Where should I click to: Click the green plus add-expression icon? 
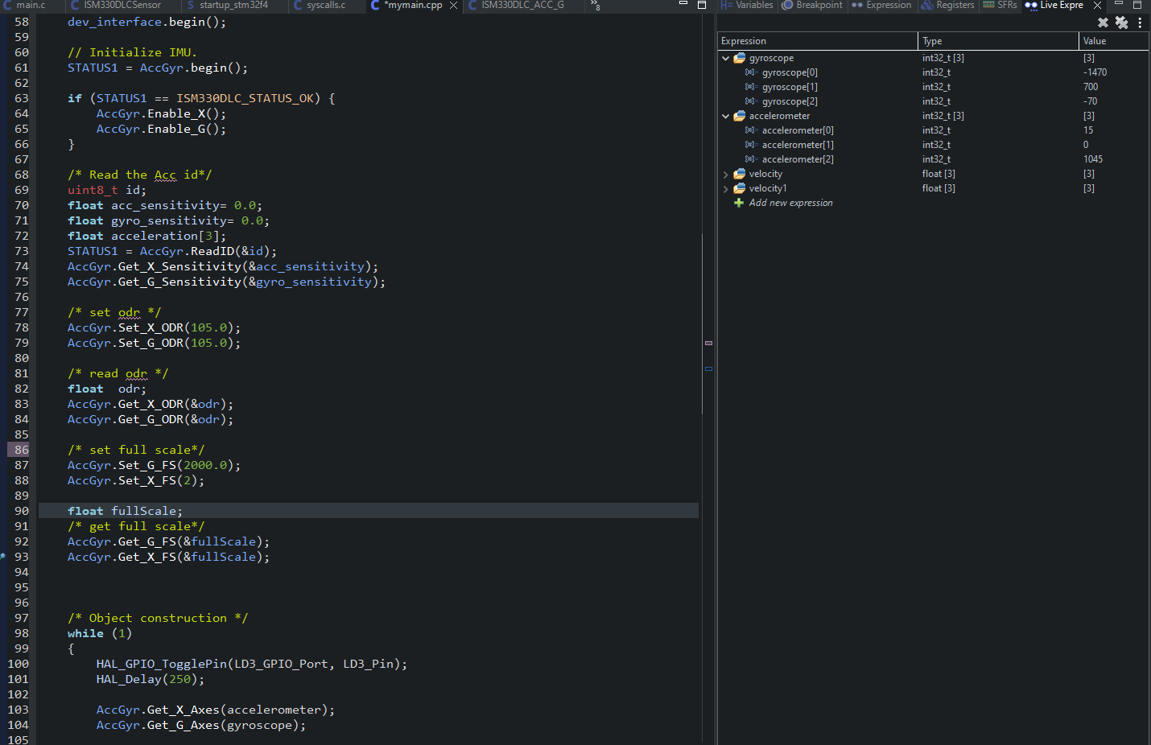[x=738, y=203]
